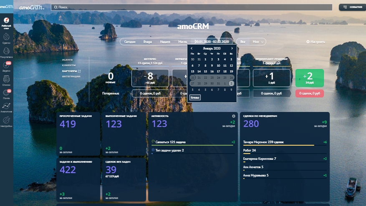Viewport: 366px width, 206px height.
Task: Open the Списки lists icon
Action: pyautogui.click(x=6, y=80)
